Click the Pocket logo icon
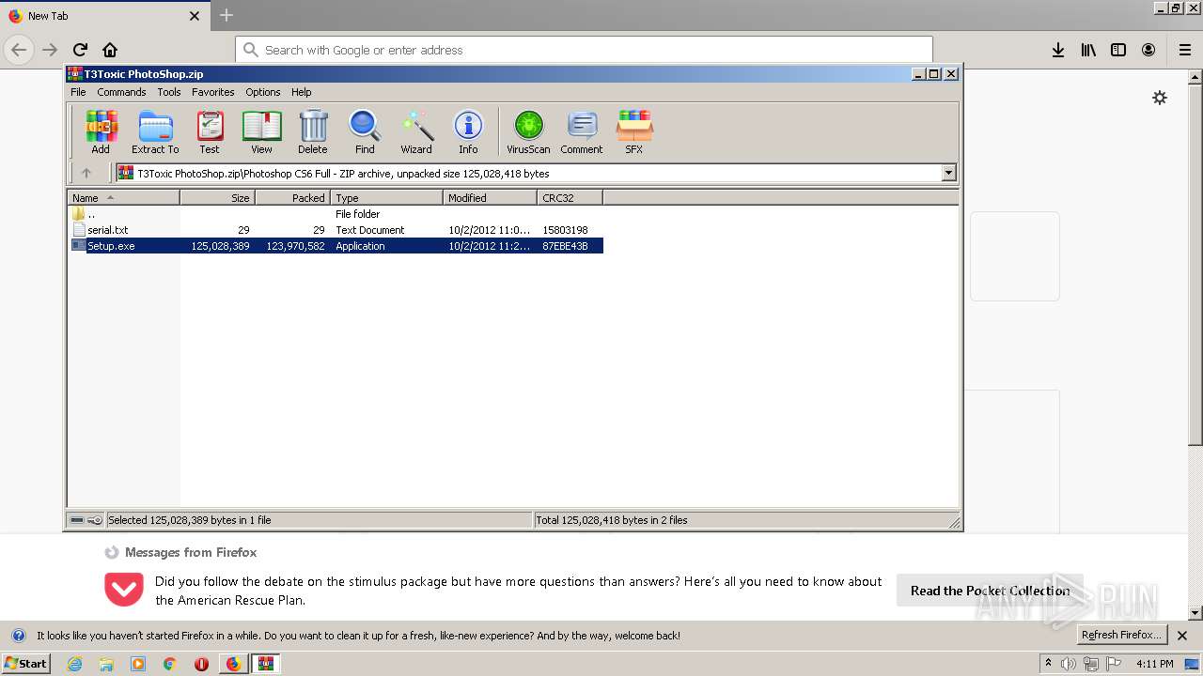Screen dimensions: 1203x676 pos(124,590)
